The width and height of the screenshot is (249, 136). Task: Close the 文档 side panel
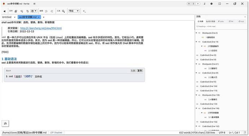[x=245, y=17]
